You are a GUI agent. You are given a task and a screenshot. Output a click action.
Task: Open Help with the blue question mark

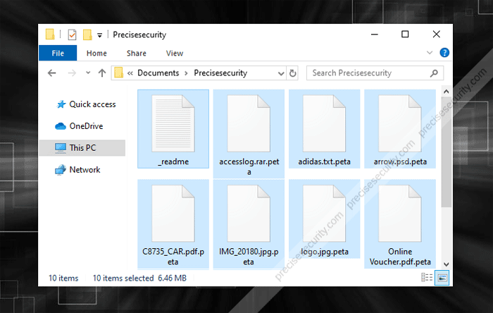[444, 53]
